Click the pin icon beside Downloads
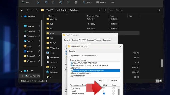The height and width of the screenshot is (95, 170). [x=39, y=31]
